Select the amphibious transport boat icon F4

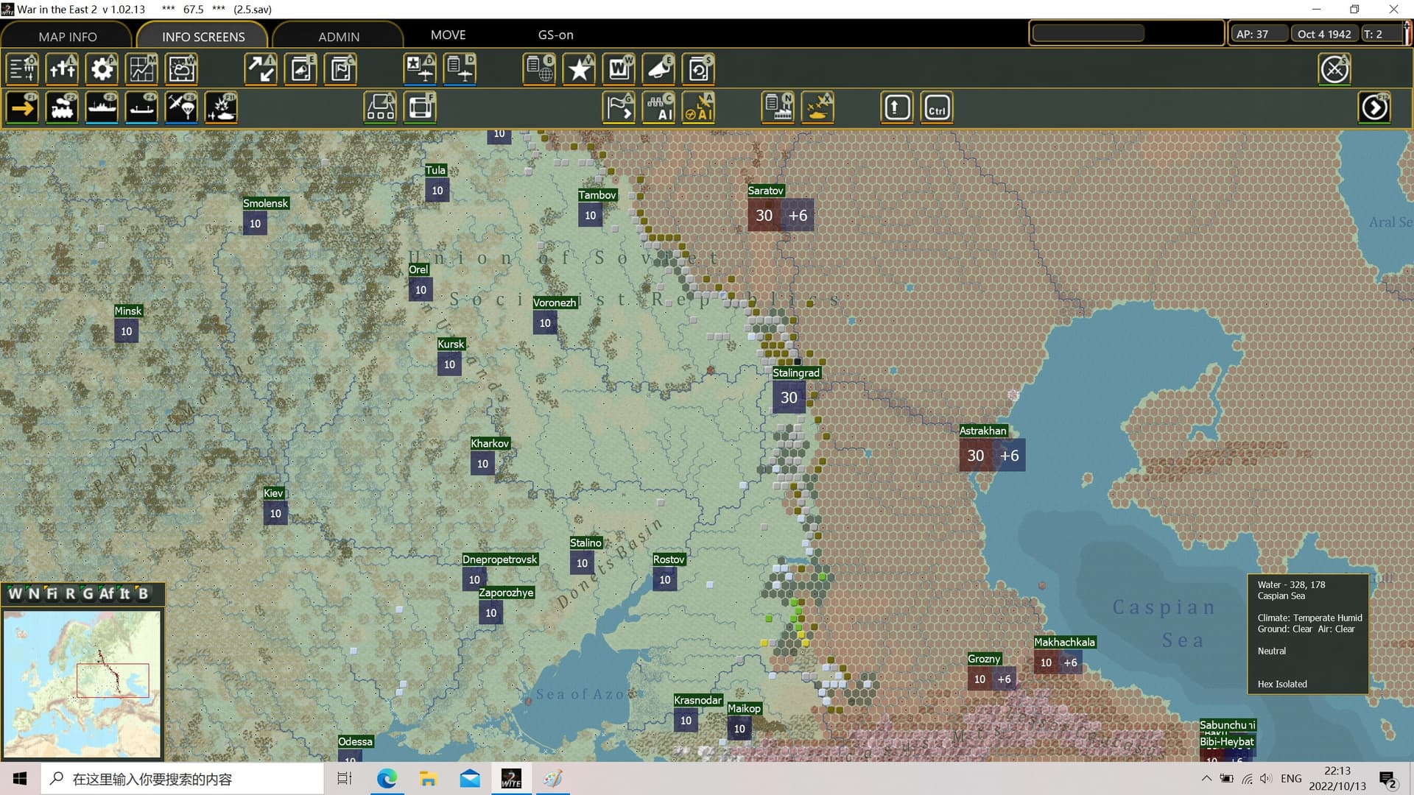(x=142, y=108)
